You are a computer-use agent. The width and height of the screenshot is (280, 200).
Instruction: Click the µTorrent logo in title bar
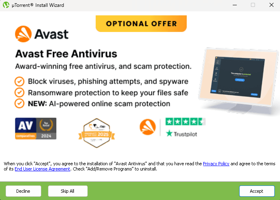[6, 5]
